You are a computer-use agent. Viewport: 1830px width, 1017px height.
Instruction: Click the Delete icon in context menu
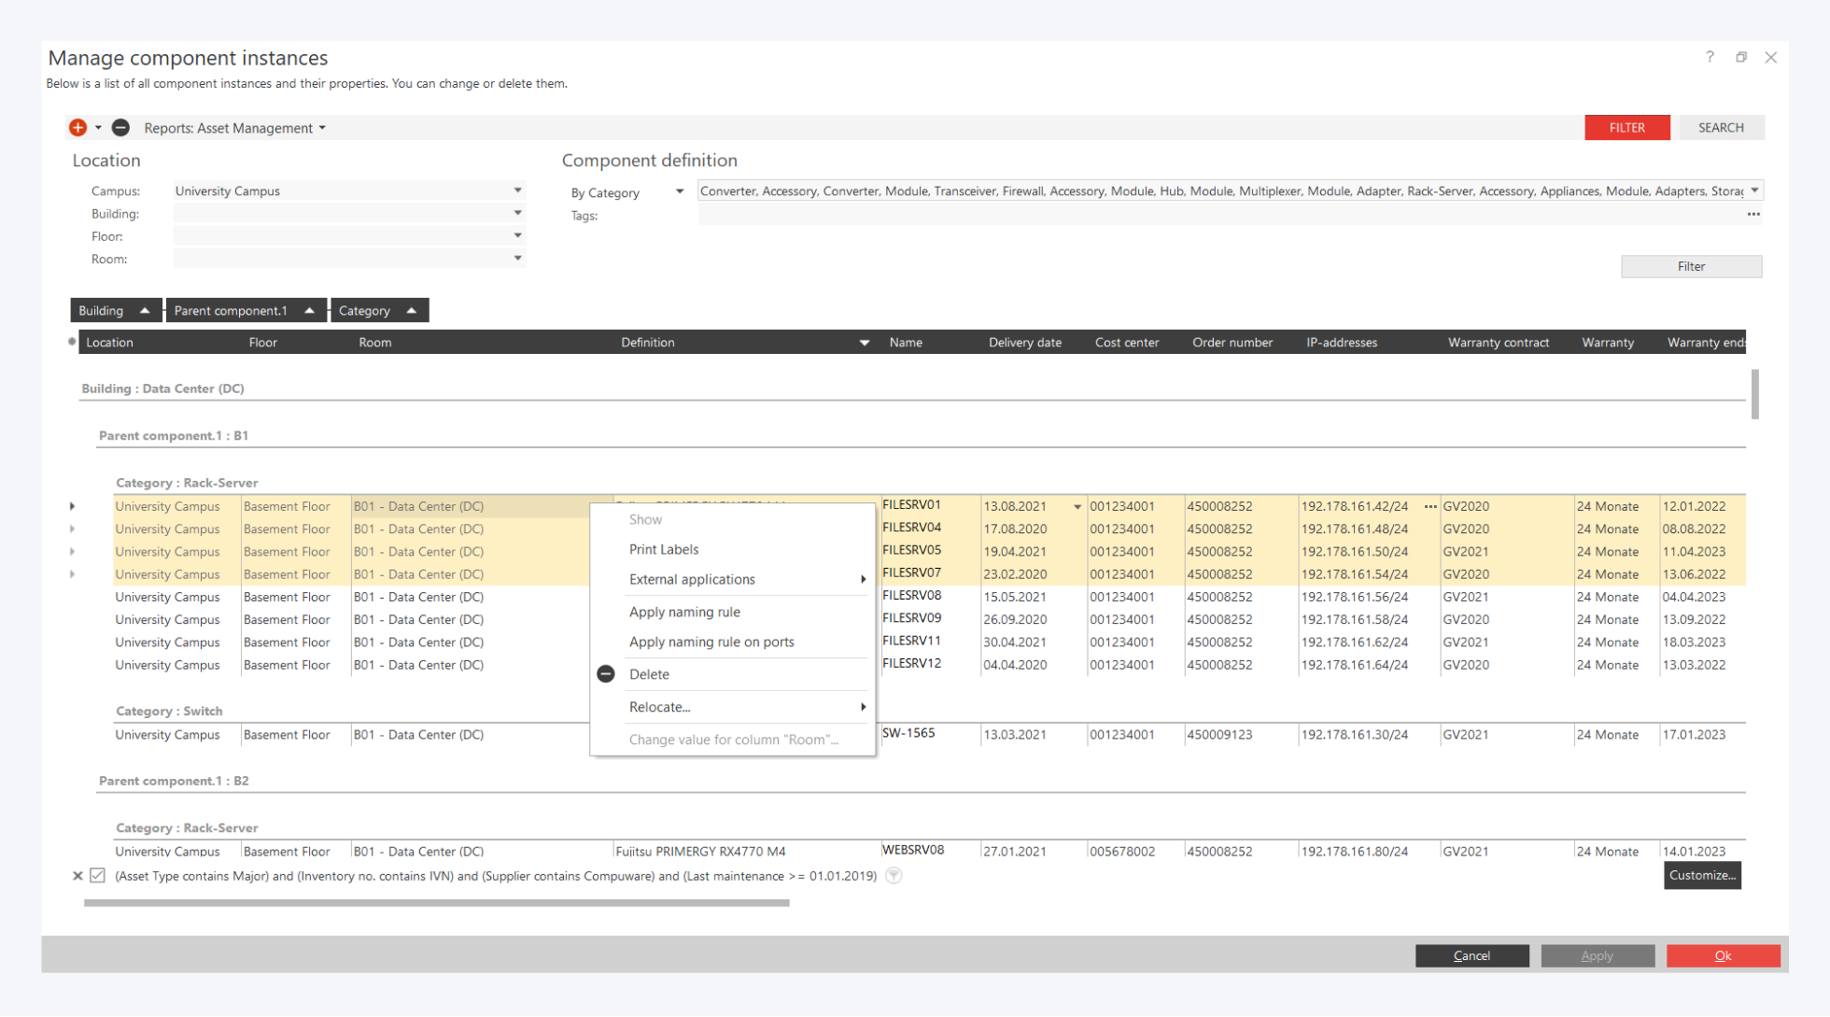[x=606, y=674]
